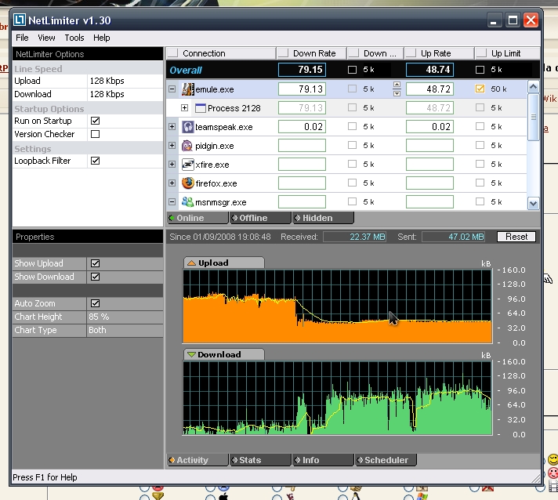This screenshot has width=558, height=500.
Task: Switch to the Online tab
Action: pos(197,218)
